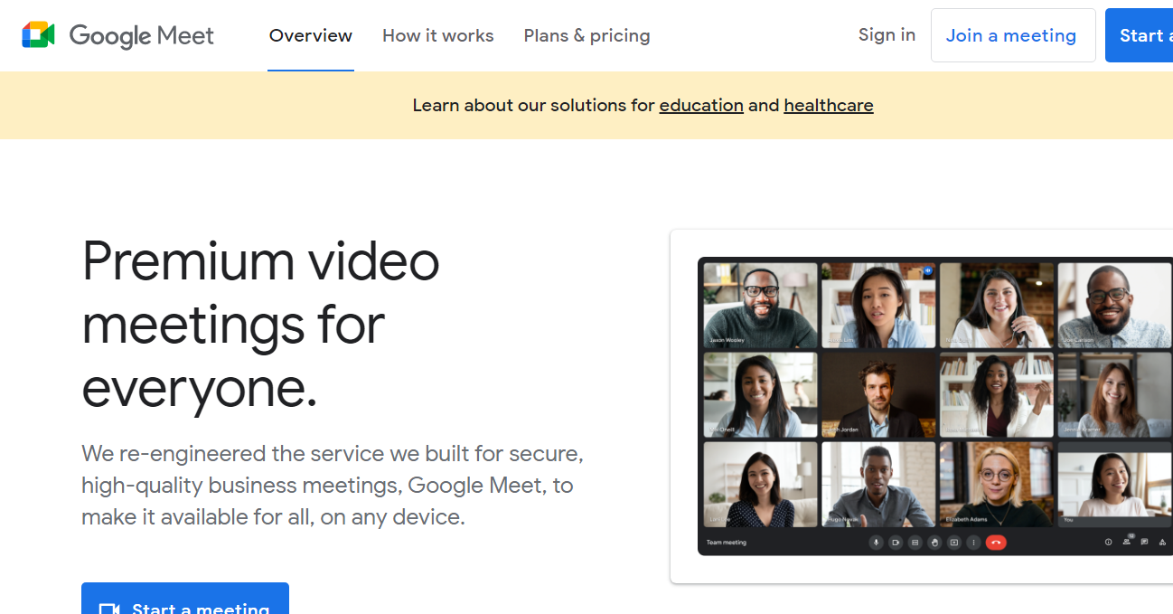Open the How it works tab

click(x=438, y=35)
